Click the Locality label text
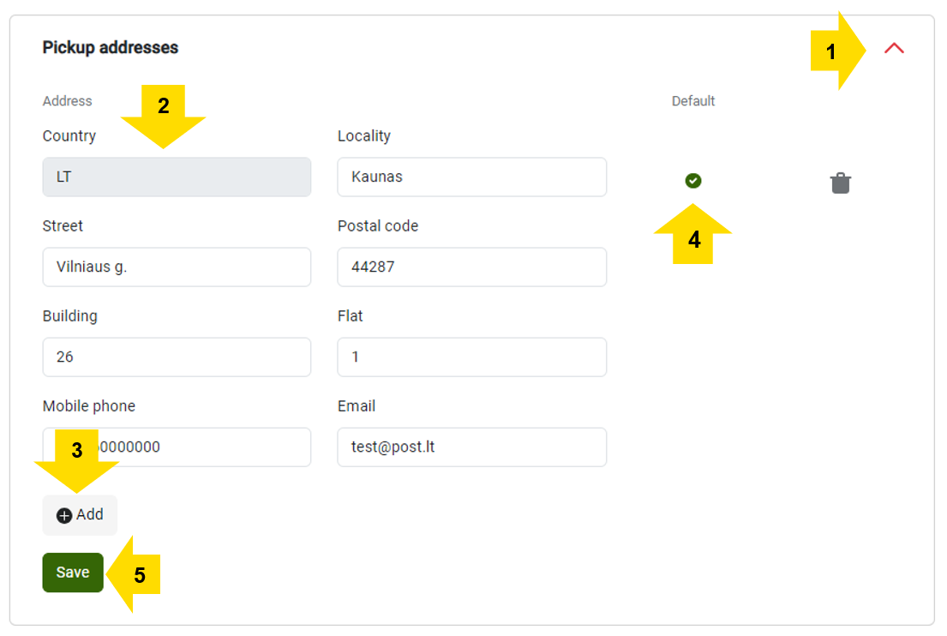This screenshot has width=947, height=636. pos(363,136)
